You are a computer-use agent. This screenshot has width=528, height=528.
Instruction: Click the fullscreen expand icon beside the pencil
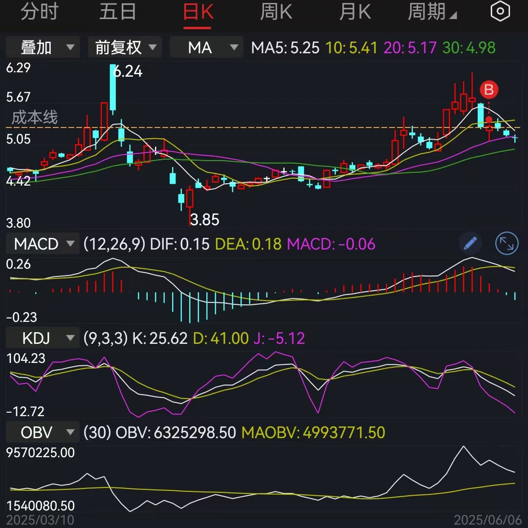pyautogui.click(x=506, y=244)
